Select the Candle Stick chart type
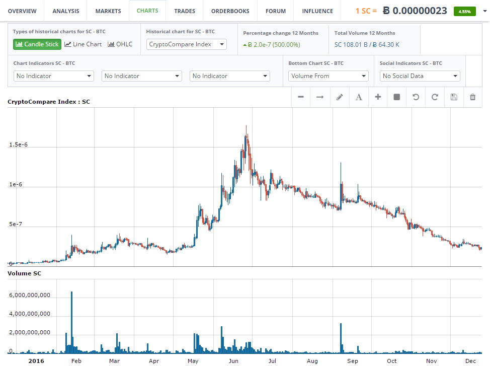The height and width of the screenshot is (366, 490). pyautogui.click(x=37, y=44)
